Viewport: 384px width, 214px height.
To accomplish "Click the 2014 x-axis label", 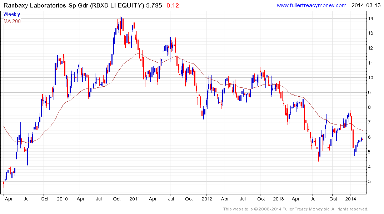I will [x=351, y=199].
